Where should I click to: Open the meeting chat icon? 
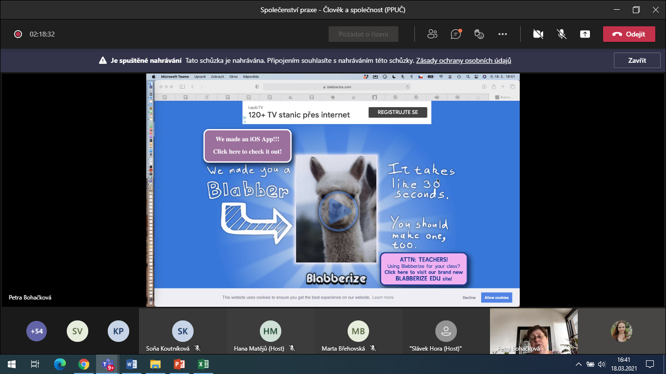tap(456, 34)
